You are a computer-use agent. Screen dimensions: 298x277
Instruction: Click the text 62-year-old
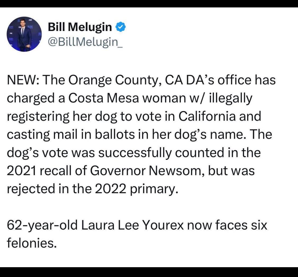(x=42, y=225)
